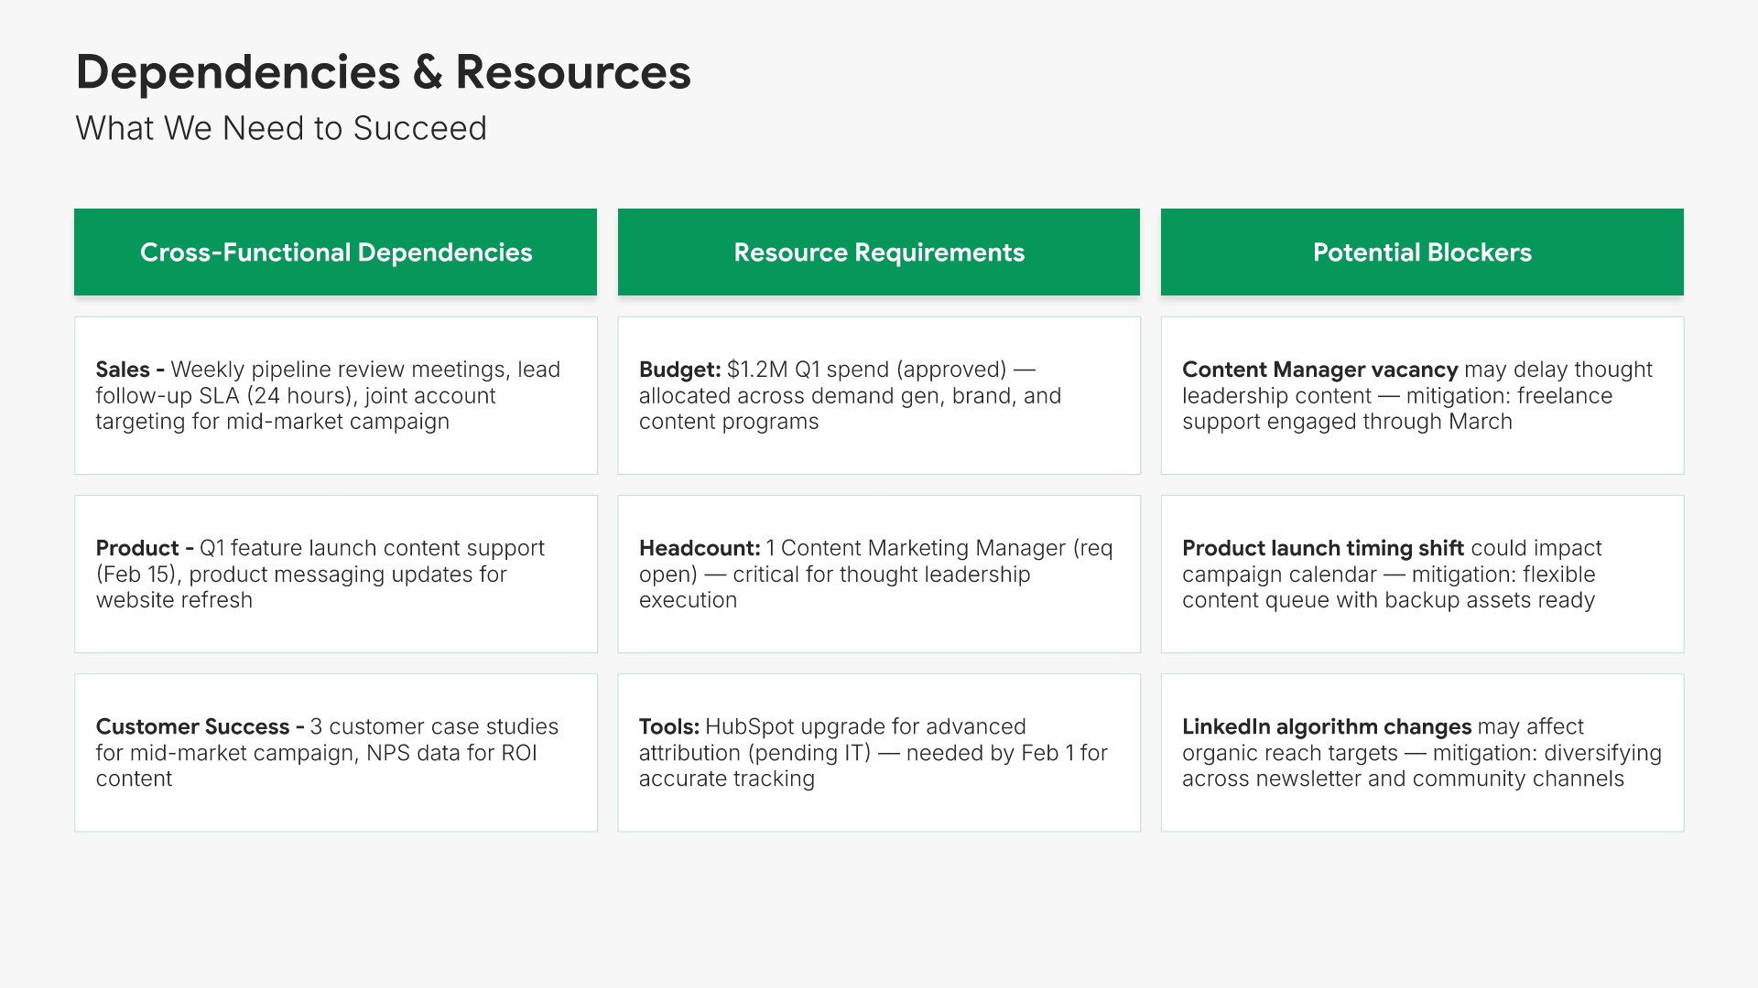Image resolution: width=1758 pixels, height=988 pixels.
Task: Select the Dependencies & Resources title
Action: pos(383,72)
